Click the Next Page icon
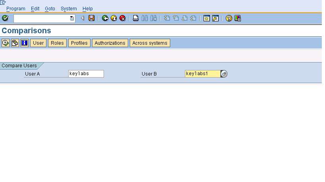 [x=185, y=18]
